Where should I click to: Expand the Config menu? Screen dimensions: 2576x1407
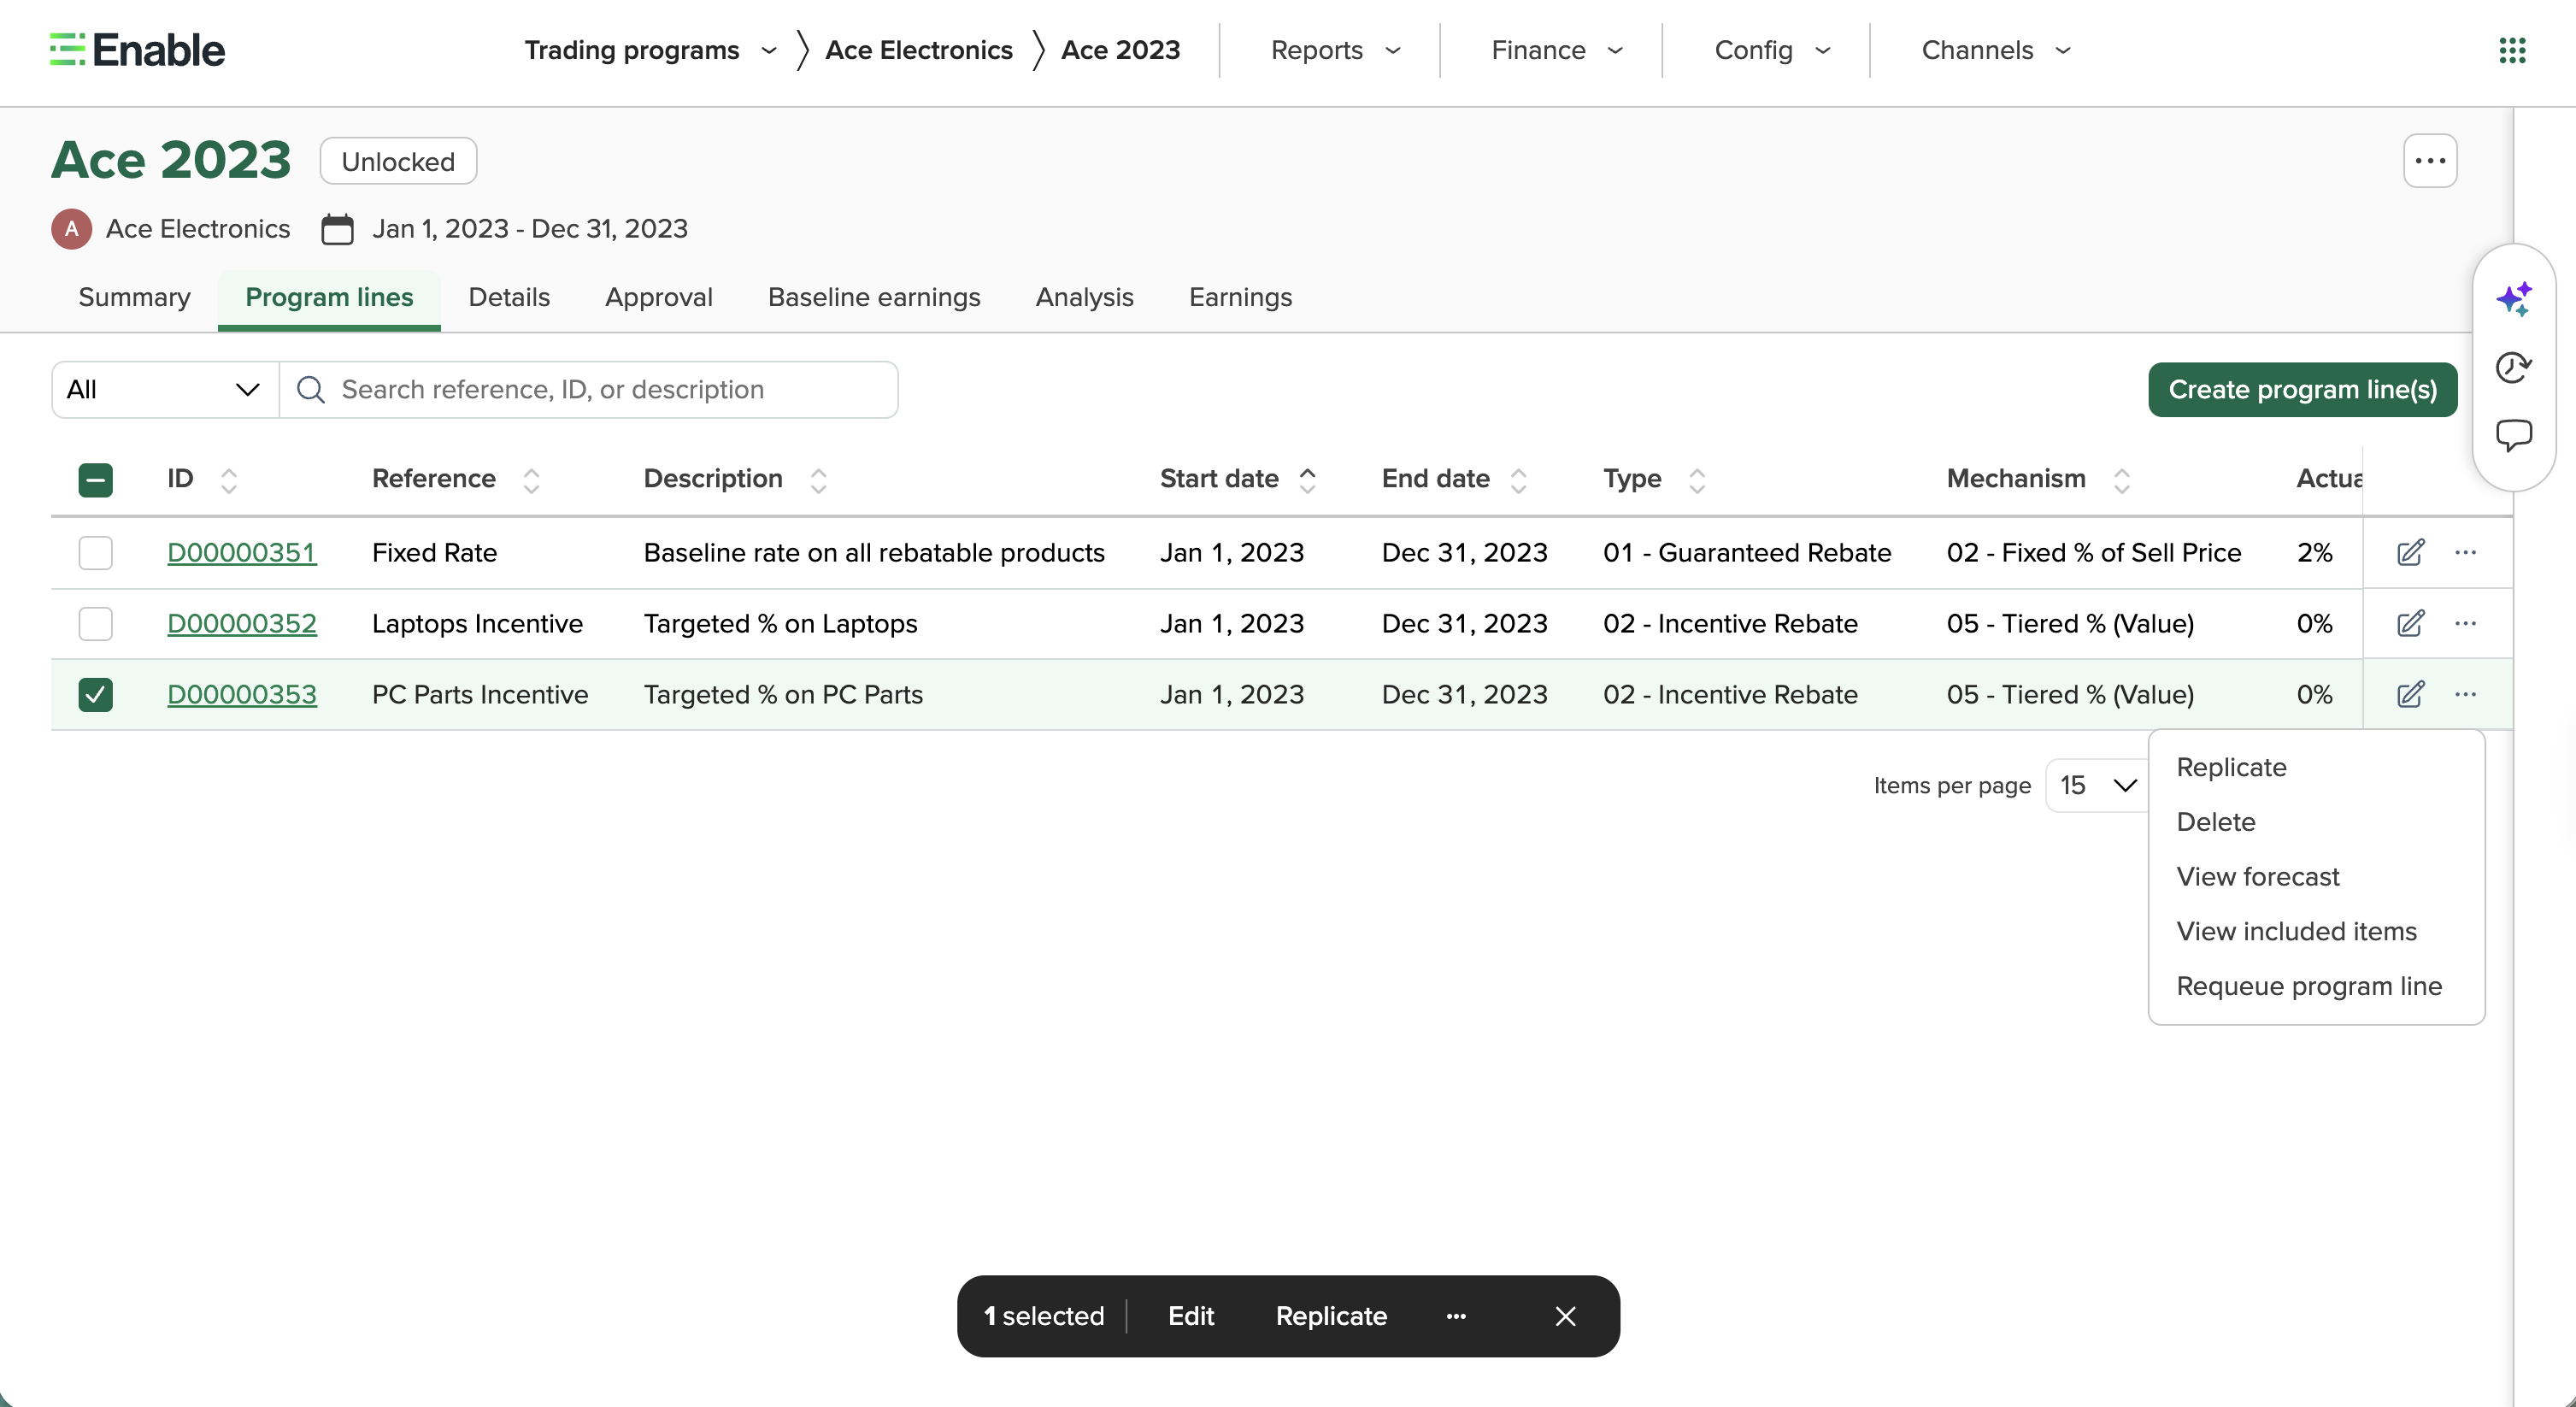(1772, 50)
